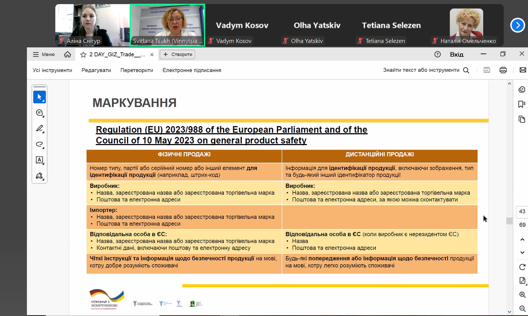Viewport: 528px width, 316px height.
Task: Click the Знайти текст або інструменти search field
Action: click(x=421, y=70)
